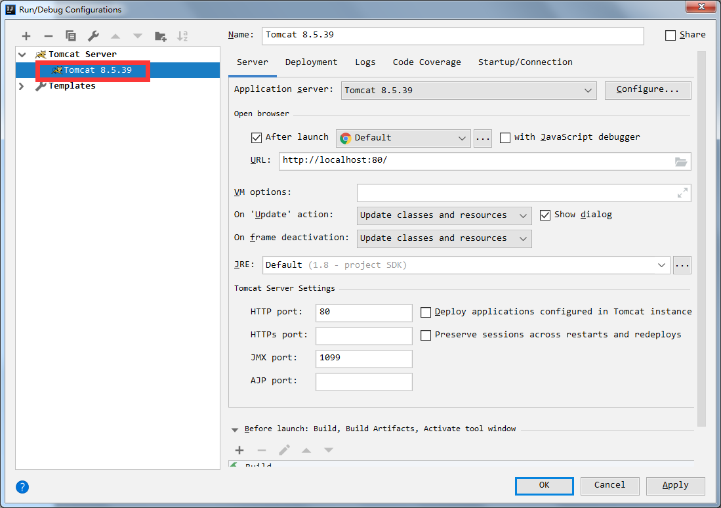This screenshot has height=508, width=721.
Task: Remove the selected configuration using the minus icon
Action: (49, 36)
